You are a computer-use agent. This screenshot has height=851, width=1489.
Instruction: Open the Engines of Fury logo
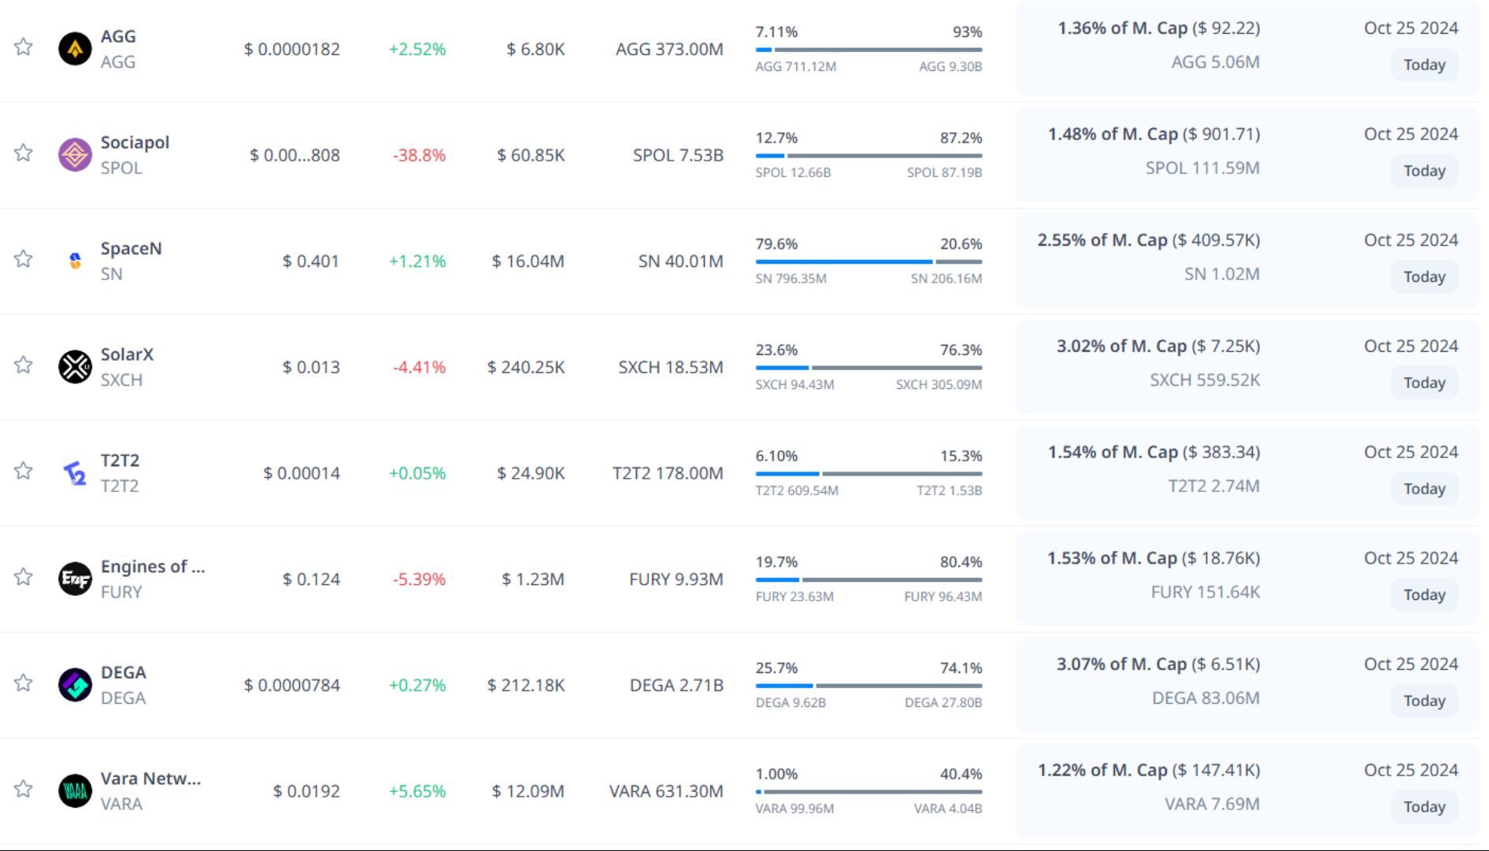click(x=75, y=579)
